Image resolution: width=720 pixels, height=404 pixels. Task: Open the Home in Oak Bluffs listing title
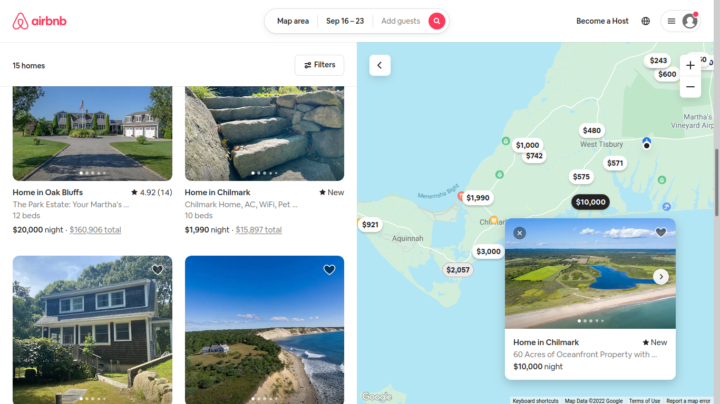coord(48,193)
